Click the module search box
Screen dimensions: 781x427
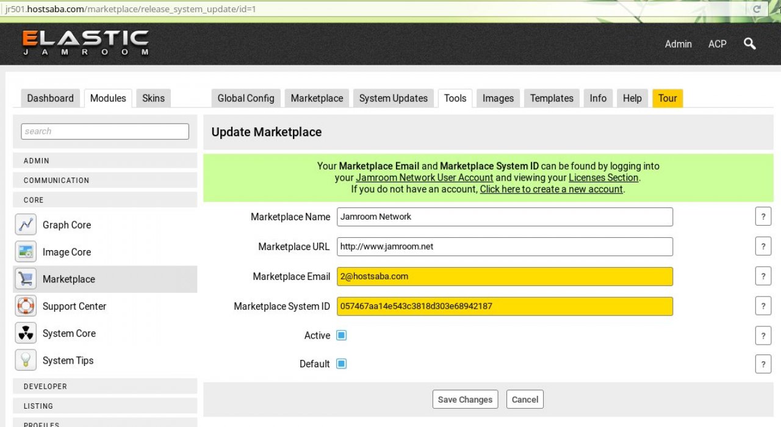pyautogui.click(x=105, y=131)
